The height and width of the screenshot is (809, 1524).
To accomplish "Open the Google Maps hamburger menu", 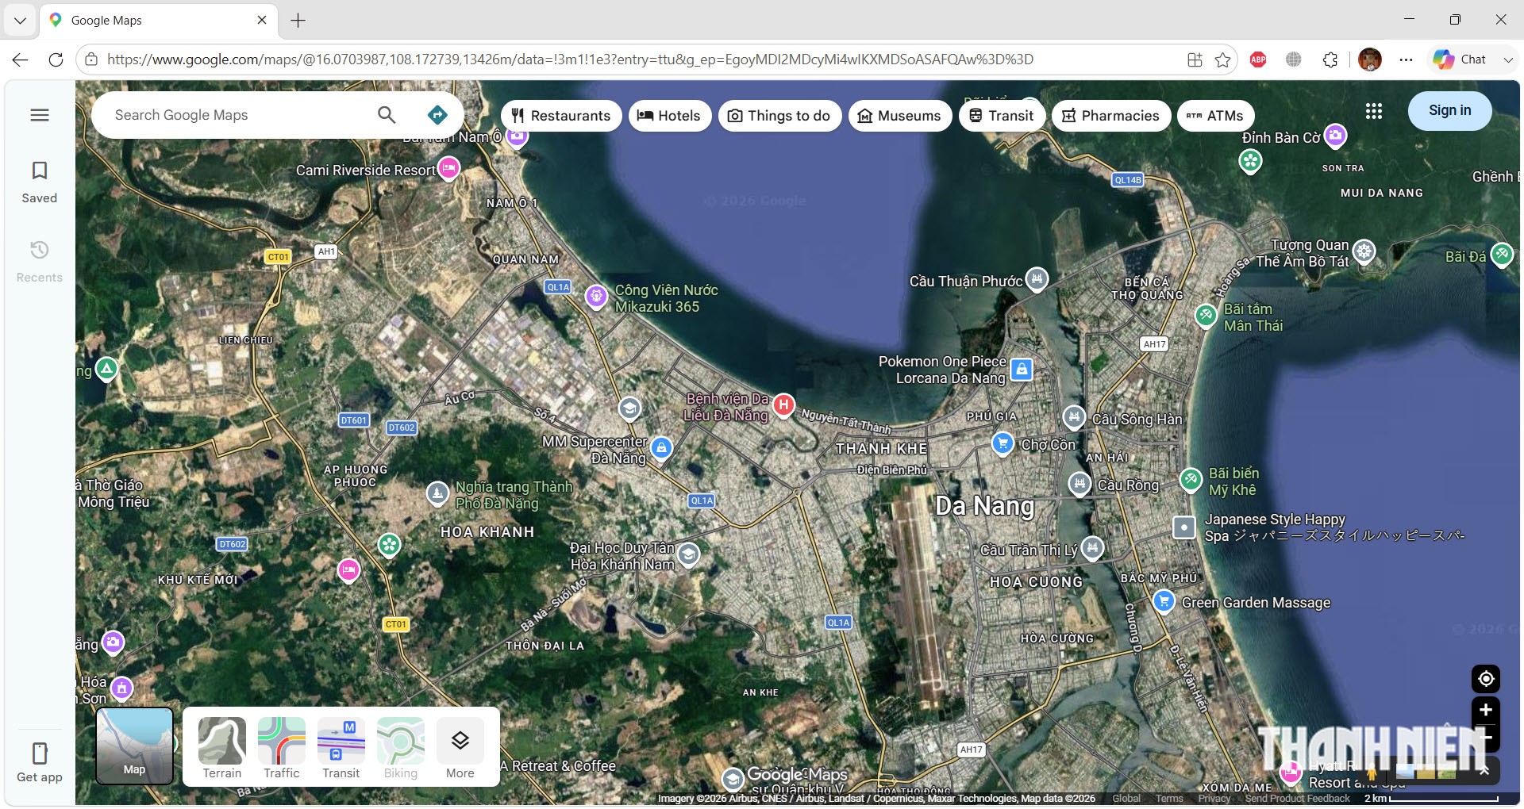I will [x=40, y=115].
